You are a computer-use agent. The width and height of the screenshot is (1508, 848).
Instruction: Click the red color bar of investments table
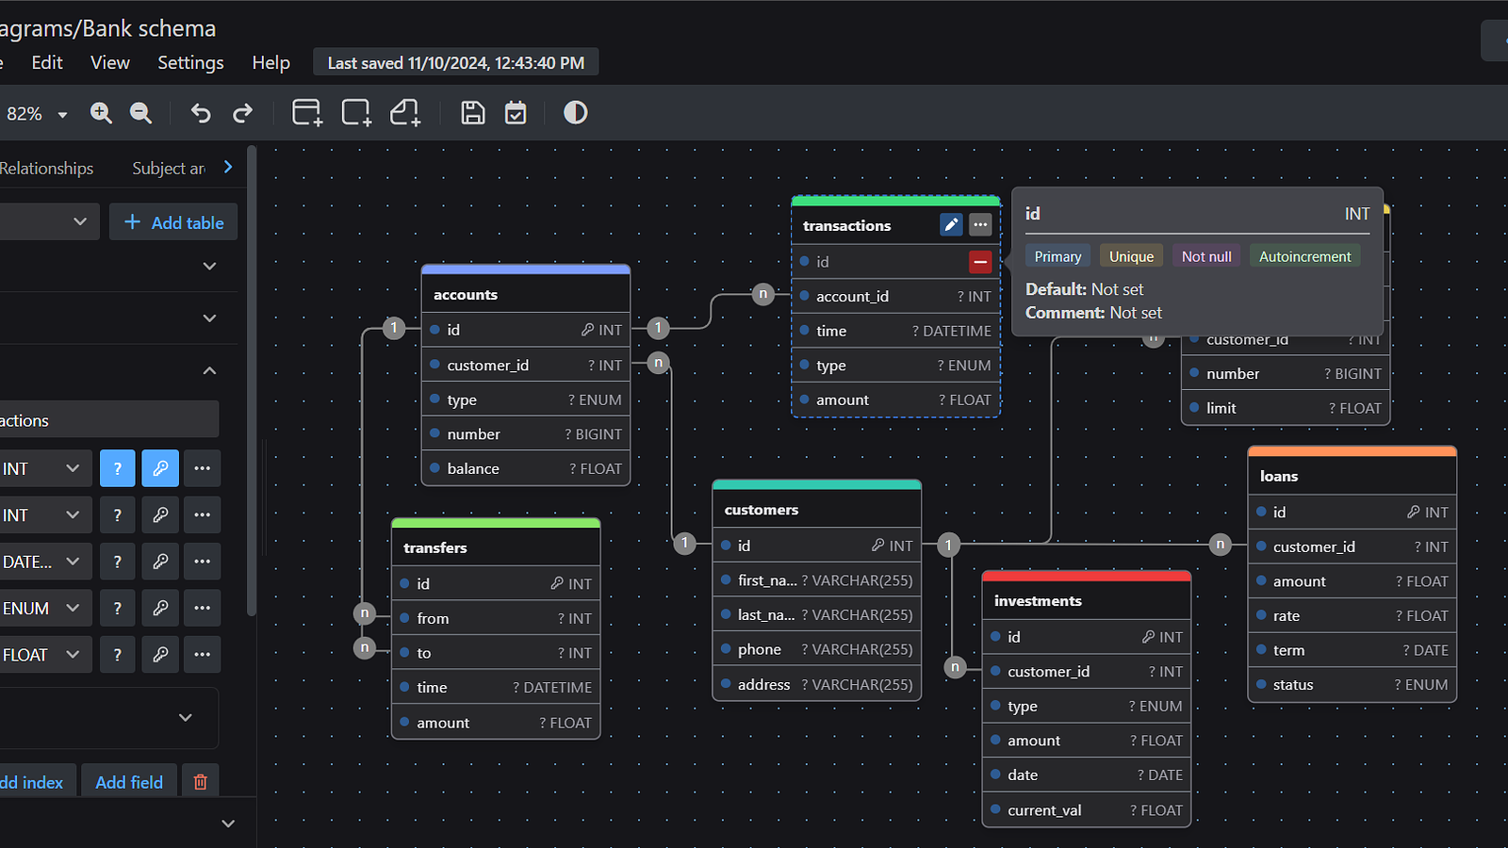tap(1087, 576)
